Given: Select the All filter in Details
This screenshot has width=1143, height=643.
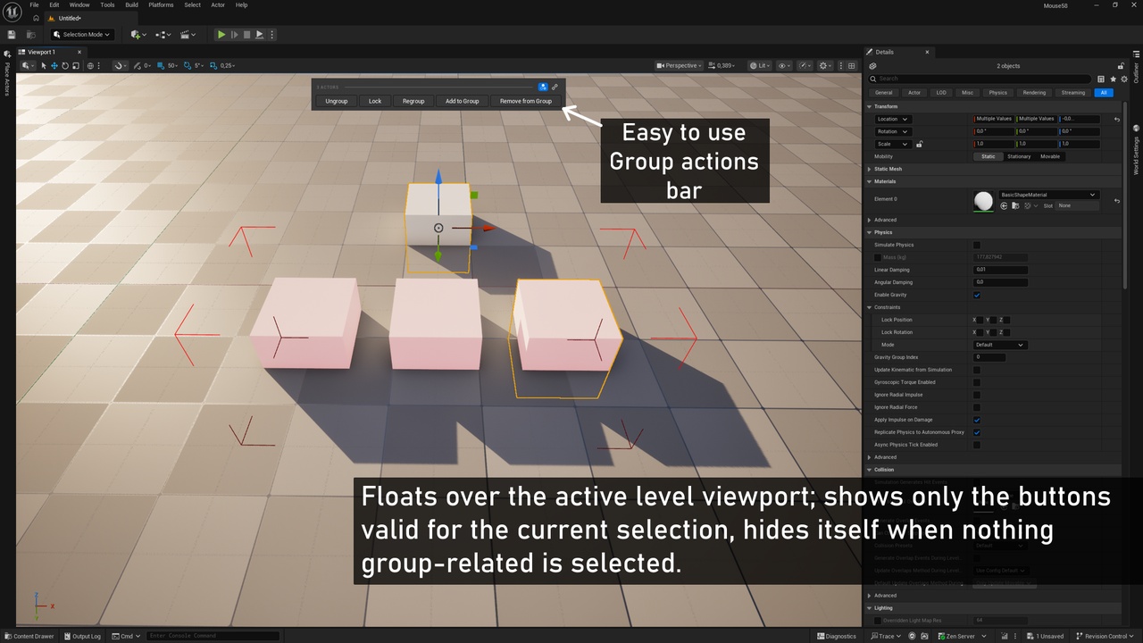Looking at the screenshot, I should (x=1104, y=93).
